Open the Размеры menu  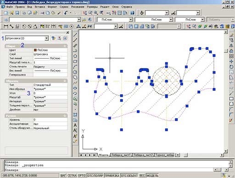[92, 7]
